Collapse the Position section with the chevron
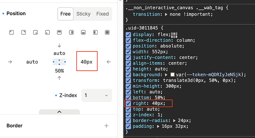This screenshot has width=255, height=138. (59, 112)
